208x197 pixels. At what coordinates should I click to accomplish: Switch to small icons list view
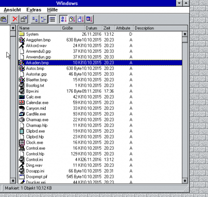click(x=43, y=19)
